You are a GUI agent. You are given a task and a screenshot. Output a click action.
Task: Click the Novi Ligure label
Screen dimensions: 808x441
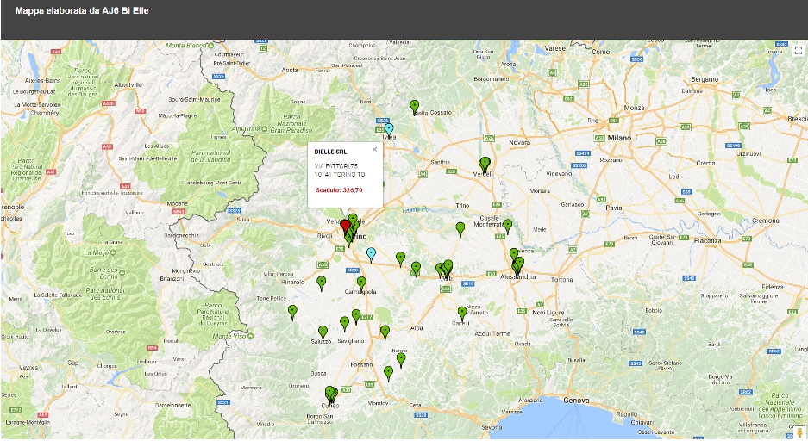point(548,313)
